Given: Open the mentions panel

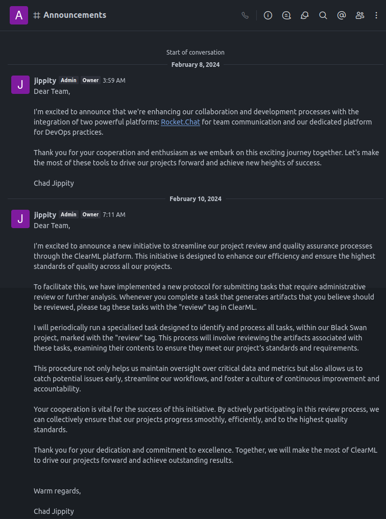Looking at the screenshot, I should click(342, 15).
